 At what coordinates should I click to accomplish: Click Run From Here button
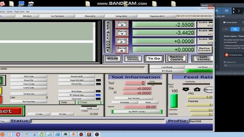click(x=29, y=102)
